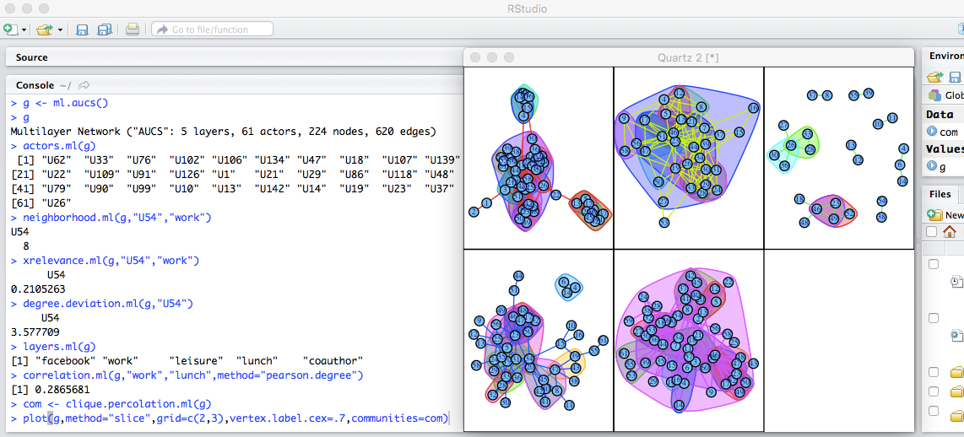Click the Values section header
This screenshot has height=437, width=964.
click(x=945, y=148)
